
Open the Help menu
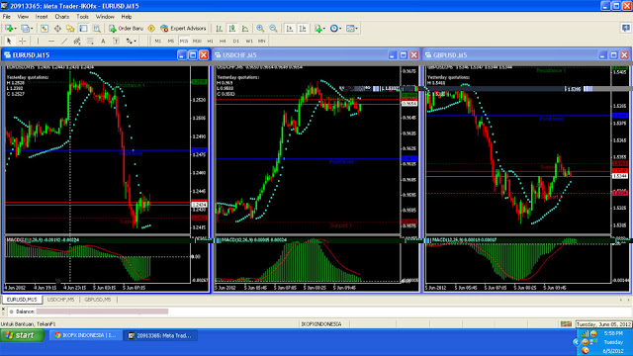coord(127,17)
